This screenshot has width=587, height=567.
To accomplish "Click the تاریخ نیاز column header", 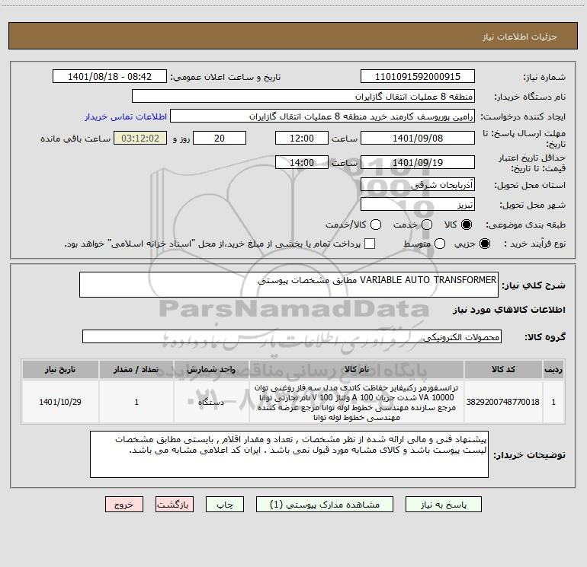I will pyautogui.click(x=60, y=369).
